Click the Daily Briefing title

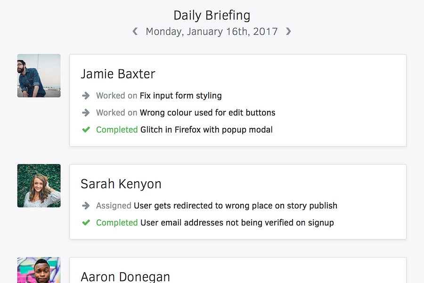[x=212, y=15]
